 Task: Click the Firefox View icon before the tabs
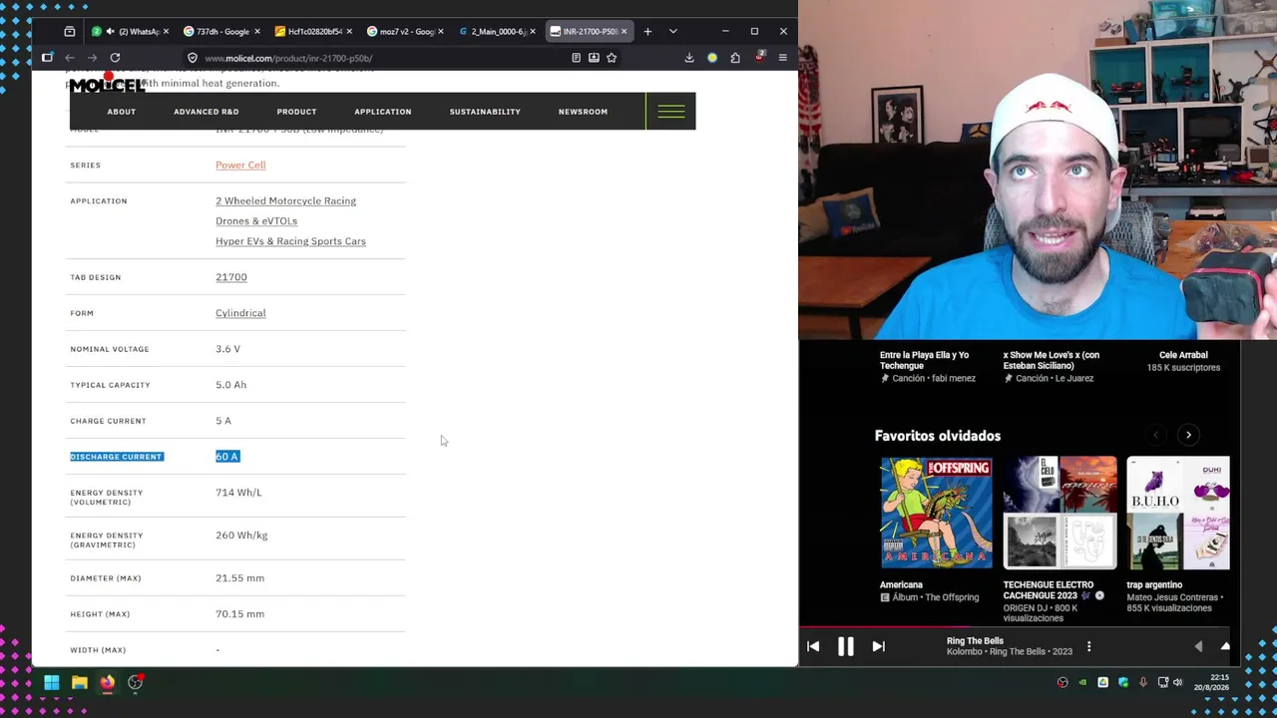click(x=69, y=31)
